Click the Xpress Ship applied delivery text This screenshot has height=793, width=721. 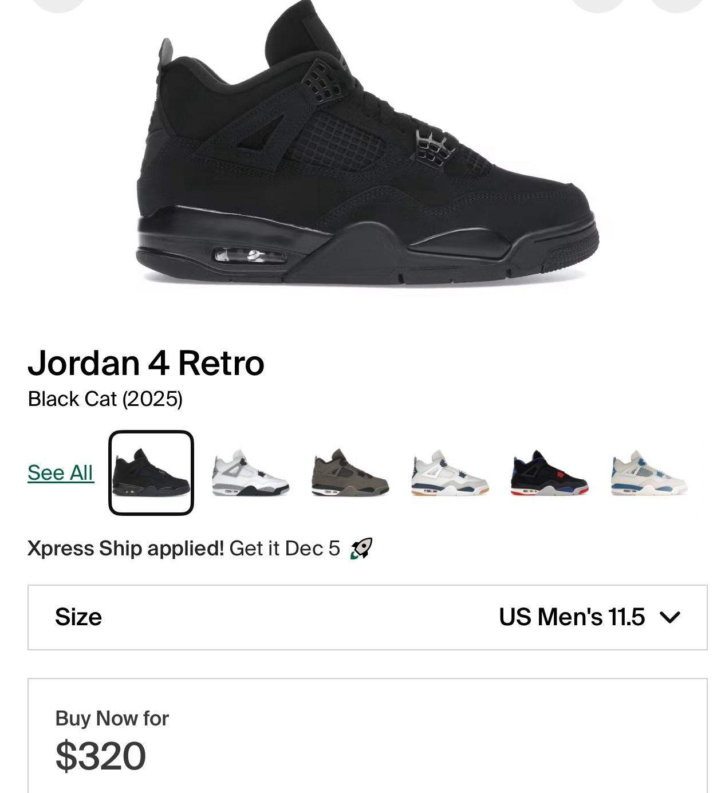pyautogui.click(x=183, y=549)
